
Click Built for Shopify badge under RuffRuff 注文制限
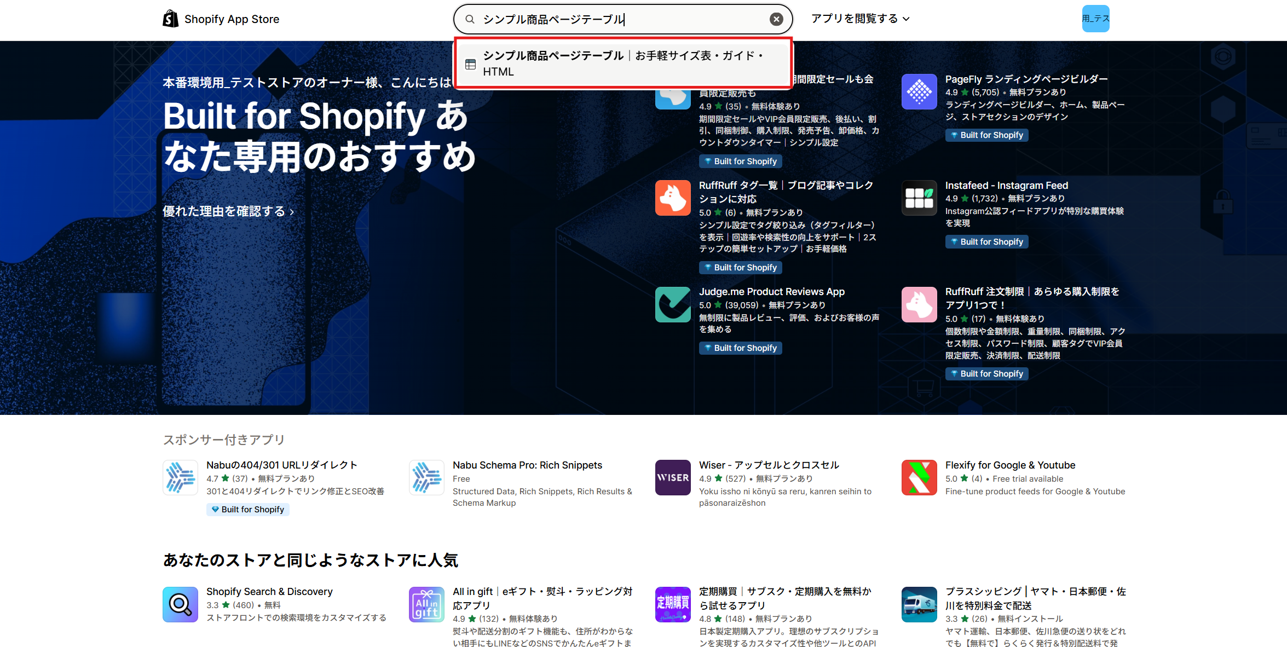[986, 374]
